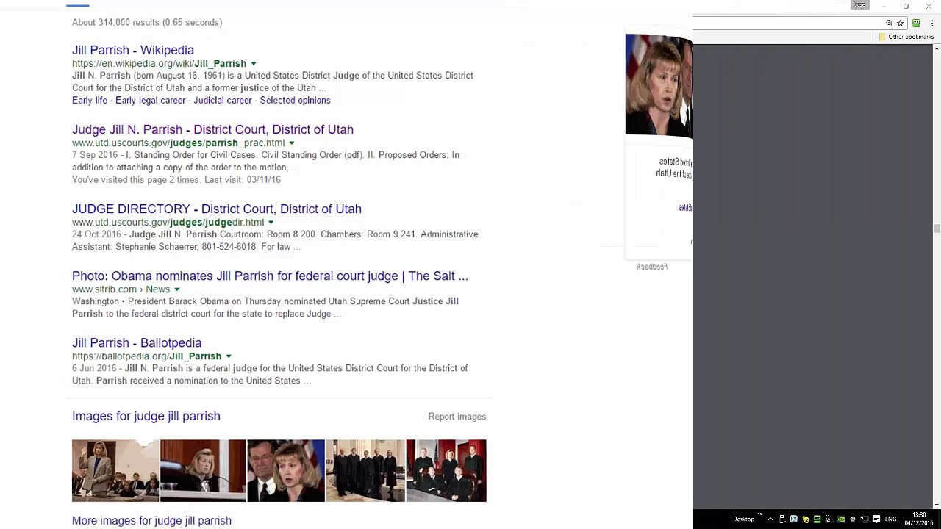The image size is (941, 529).
Task: Click More images for judge jill parrish
Action: 151,521
